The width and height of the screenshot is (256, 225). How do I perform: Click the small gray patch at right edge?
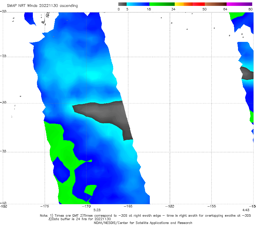247,73
